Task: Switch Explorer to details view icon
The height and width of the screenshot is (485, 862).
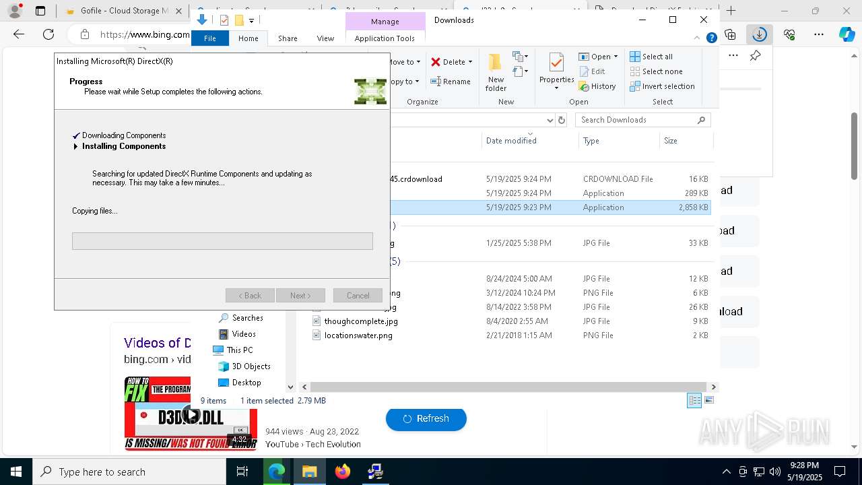Action: pos(694,400)
